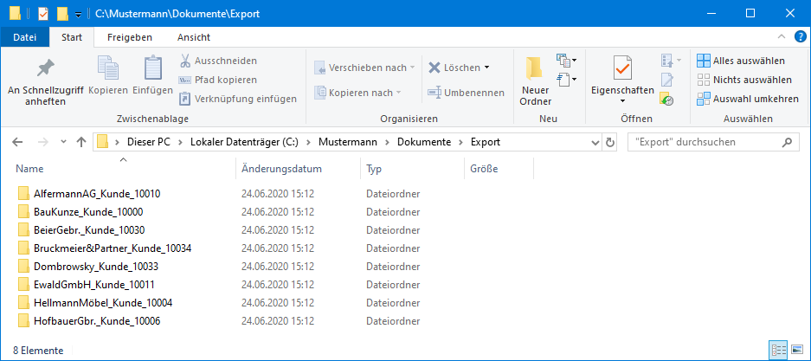Expand the address bar history dropdown
811x361 pixels.
tap(595, 142)
